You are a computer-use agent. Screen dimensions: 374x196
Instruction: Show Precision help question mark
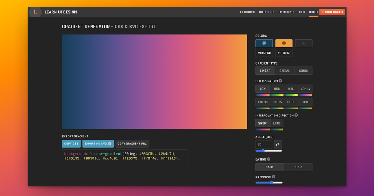(273, 177)
